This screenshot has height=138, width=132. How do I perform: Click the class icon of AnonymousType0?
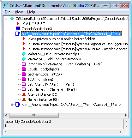pos(18,34)
